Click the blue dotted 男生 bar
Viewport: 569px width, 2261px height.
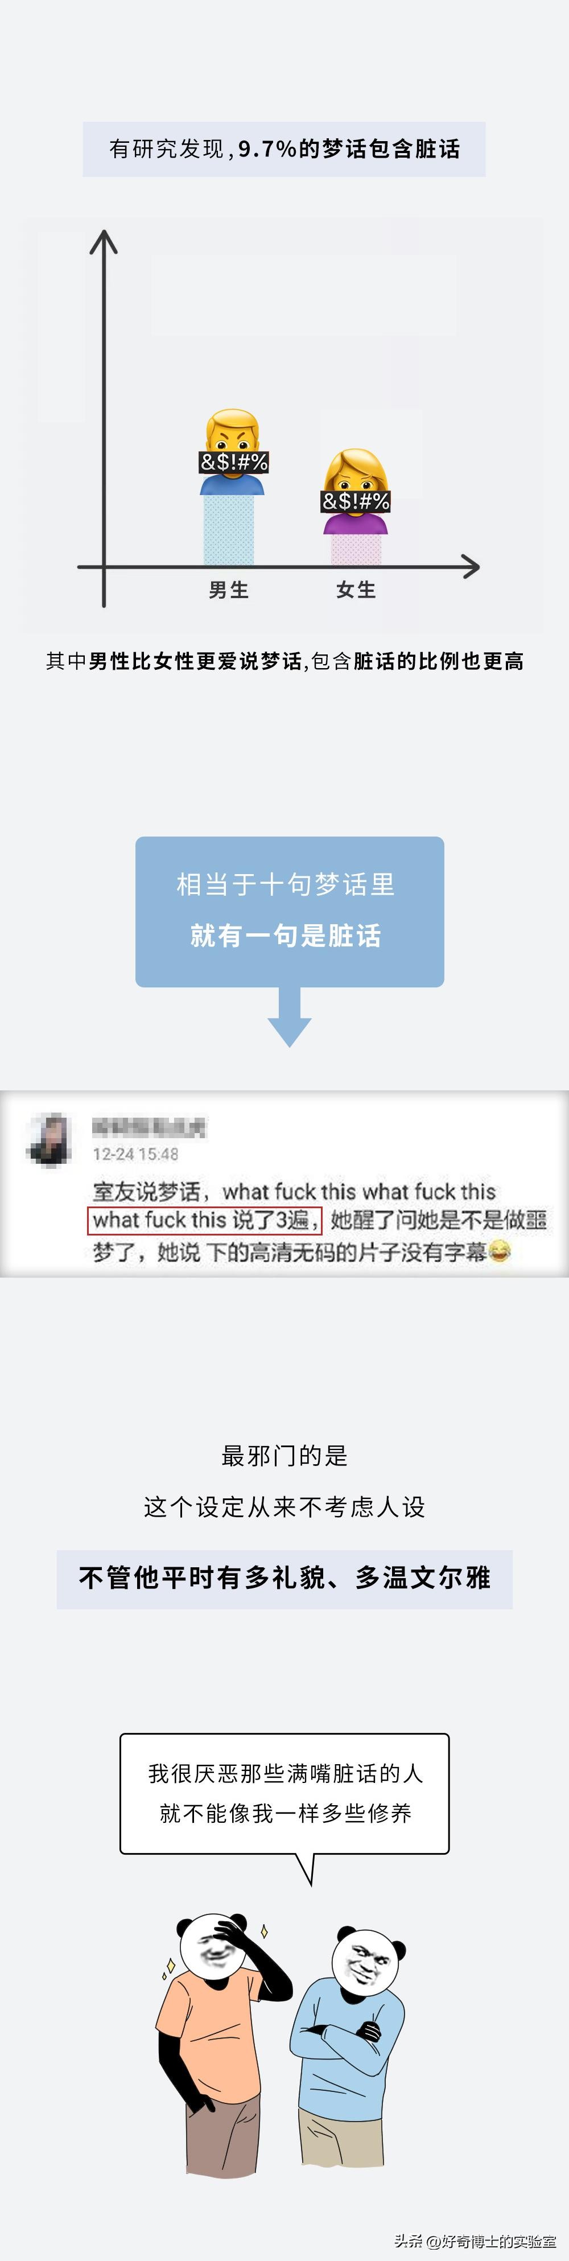[x=229, y=530]
